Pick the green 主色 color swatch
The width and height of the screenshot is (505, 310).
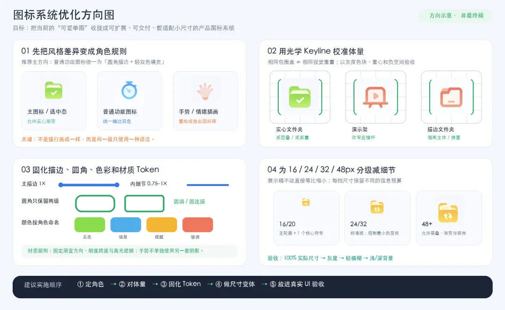[90, 225]
